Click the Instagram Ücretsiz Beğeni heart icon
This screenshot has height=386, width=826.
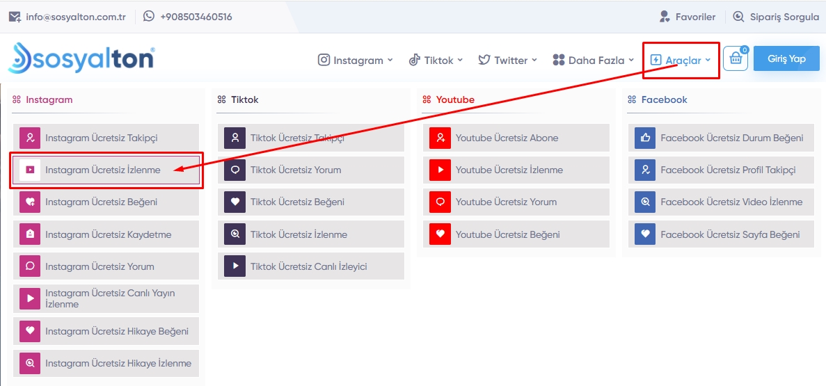[30, 202]
